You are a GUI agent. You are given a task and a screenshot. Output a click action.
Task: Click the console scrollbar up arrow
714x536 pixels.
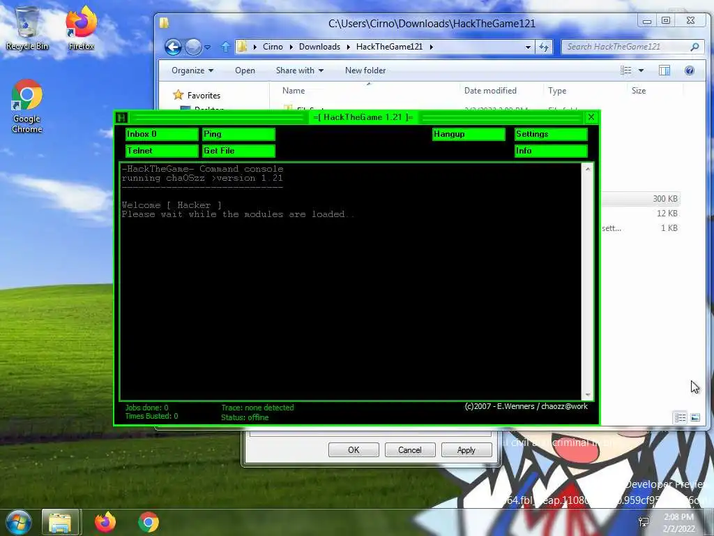click(587, 169)
